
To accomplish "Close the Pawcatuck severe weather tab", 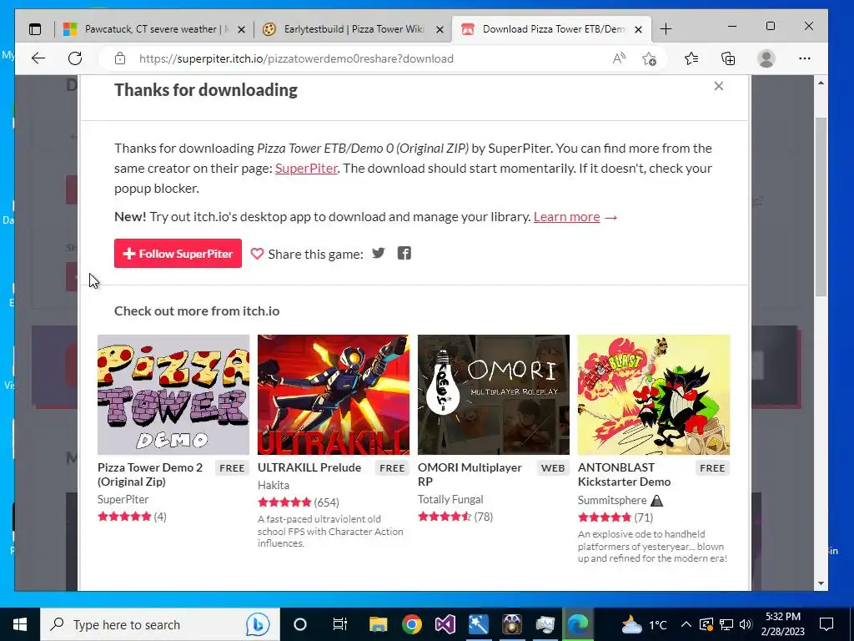I will (241, 29).
